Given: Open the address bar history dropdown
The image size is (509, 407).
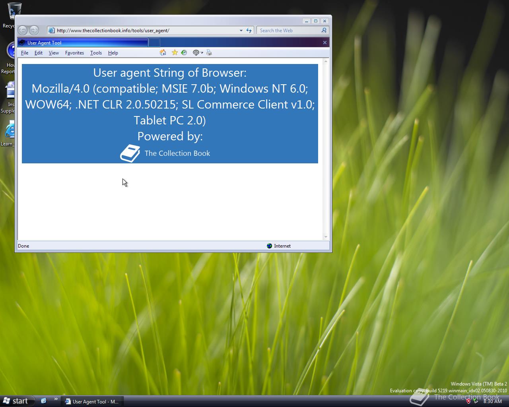Looking at the screenshot, I should click(x=241, y=30).
